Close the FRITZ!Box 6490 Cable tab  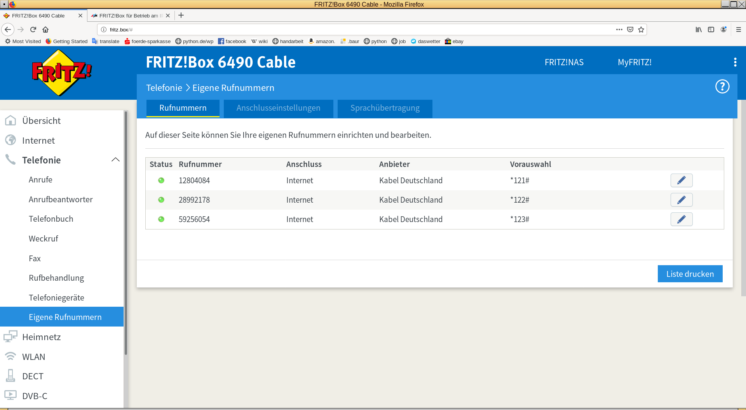click(x=80, y=16)
